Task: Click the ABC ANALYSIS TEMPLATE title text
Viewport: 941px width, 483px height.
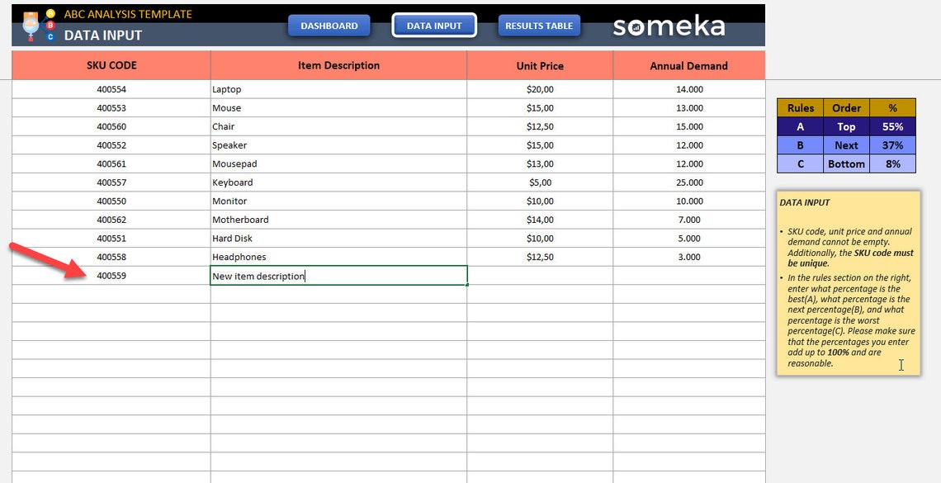Action: (127, 14)
